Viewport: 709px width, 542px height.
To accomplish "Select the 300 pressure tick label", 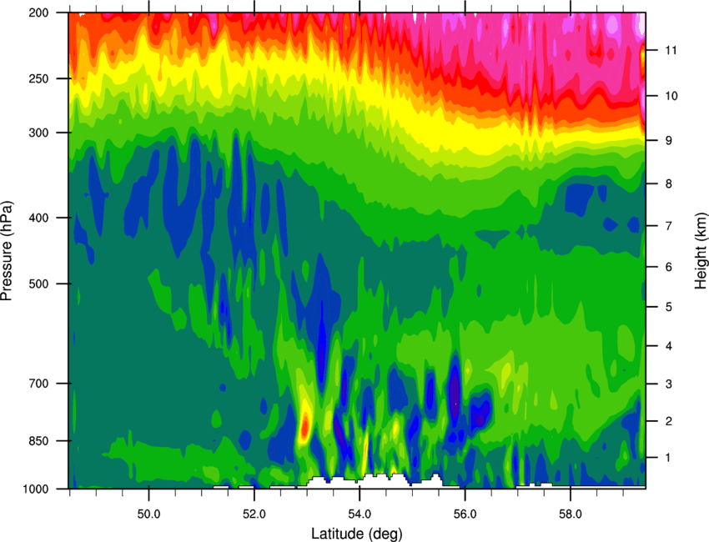I will tap(39, 133).
